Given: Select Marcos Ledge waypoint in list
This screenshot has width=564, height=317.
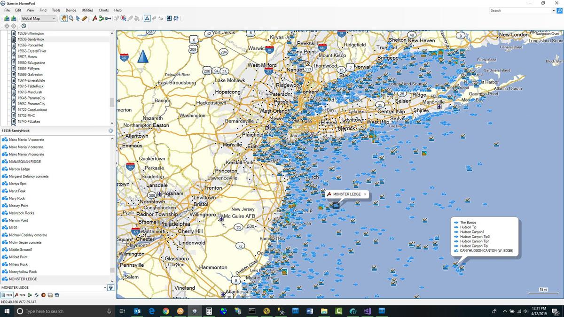Looking at the screenshot, I should (19, 169).
